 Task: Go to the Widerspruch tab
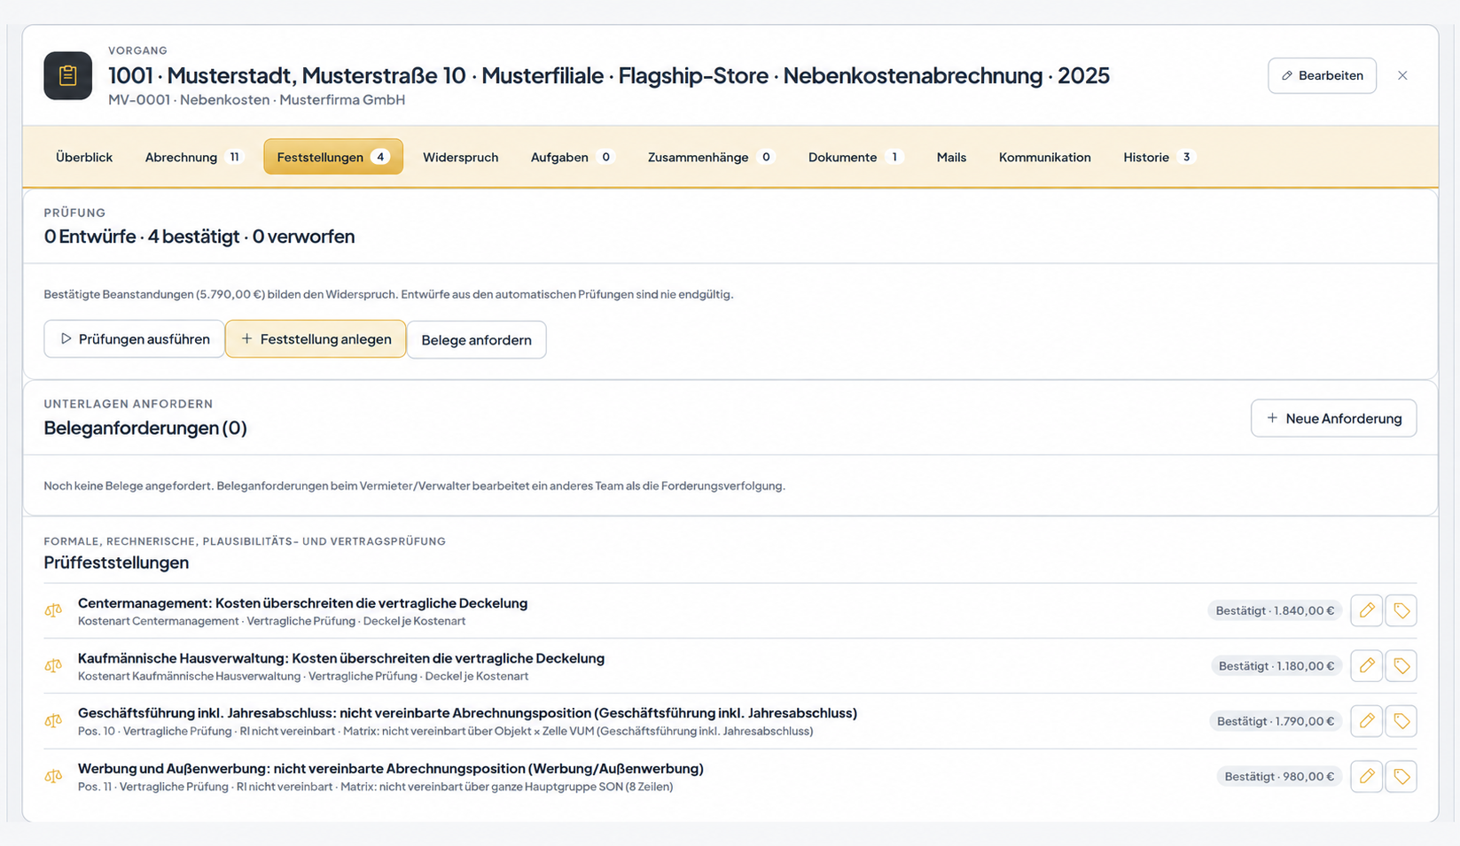coord(460,157)
